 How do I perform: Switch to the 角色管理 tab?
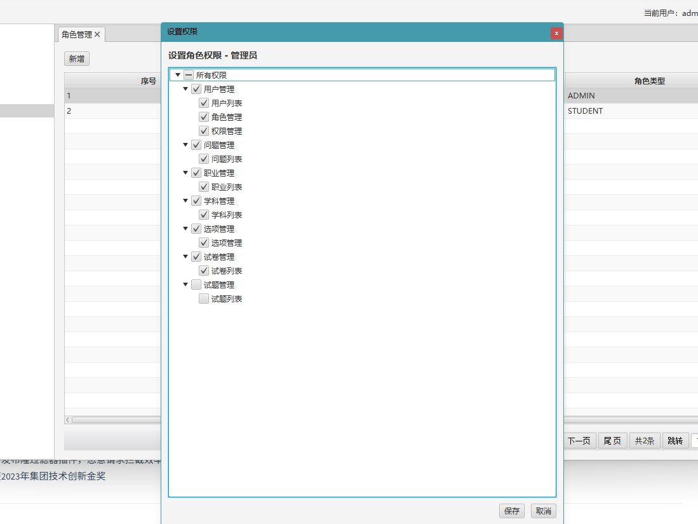click(x=76, y=34)
